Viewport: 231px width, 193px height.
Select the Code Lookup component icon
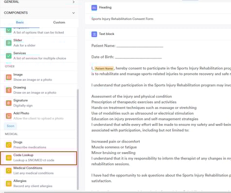point(9,158)
